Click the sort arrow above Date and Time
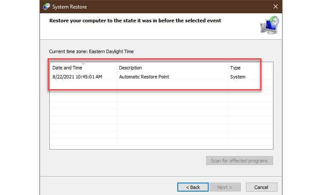Screen dimensions: 322x195 point(83,64)
